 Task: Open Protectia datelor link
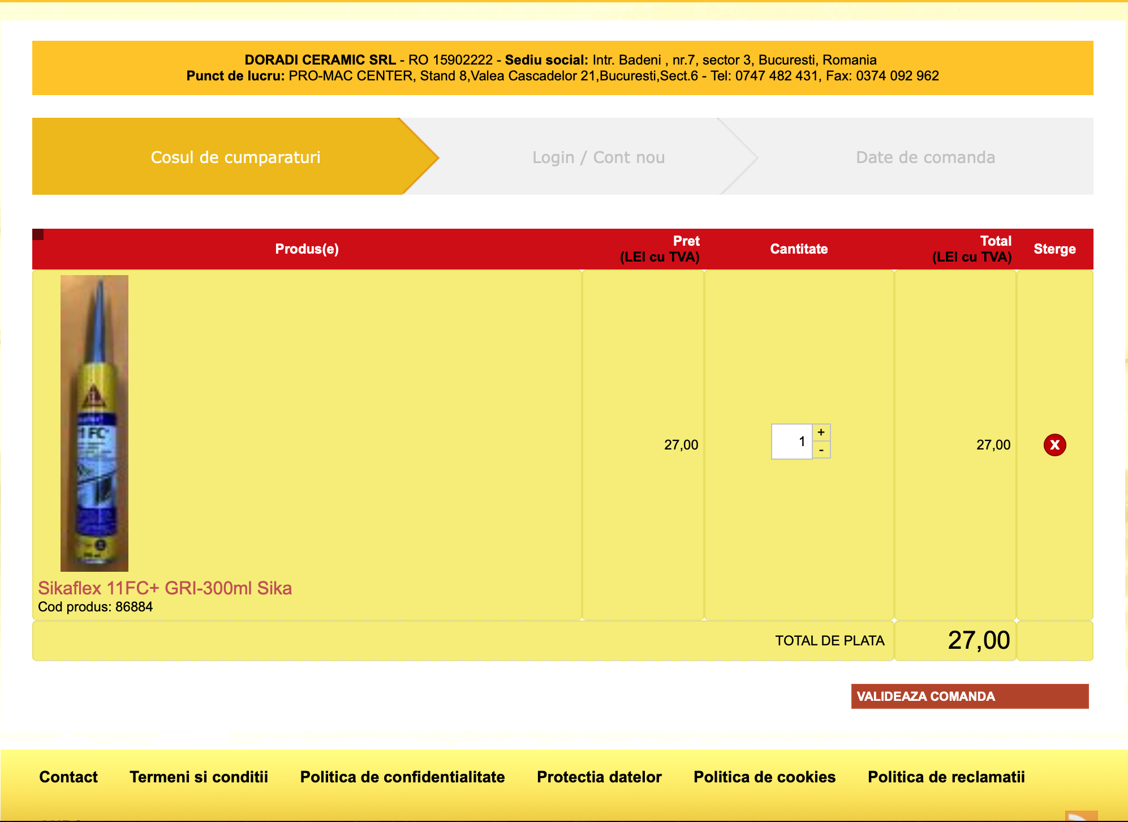point(599,777)
